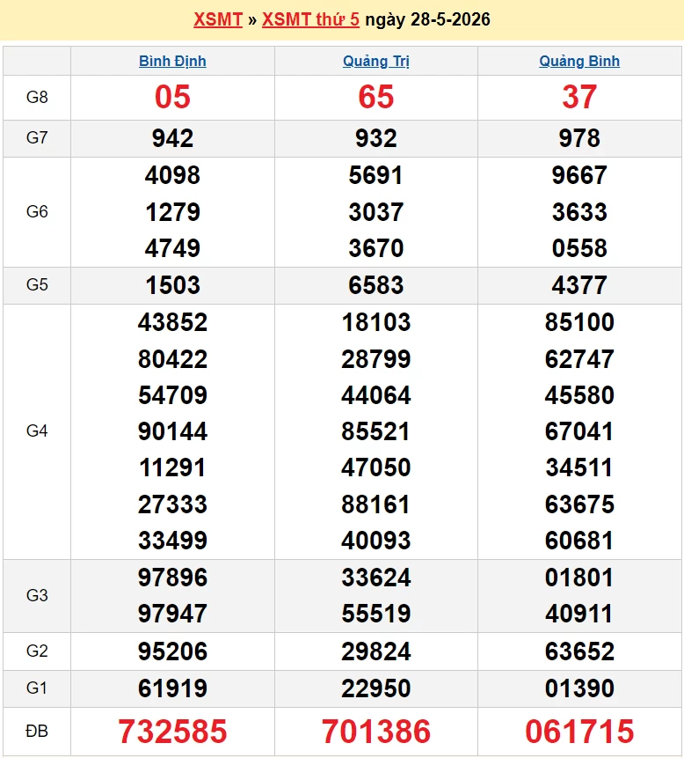Click the G6 result 0558
The width and height of the screenshot is (684, 758).
click(x=579, y=248)
